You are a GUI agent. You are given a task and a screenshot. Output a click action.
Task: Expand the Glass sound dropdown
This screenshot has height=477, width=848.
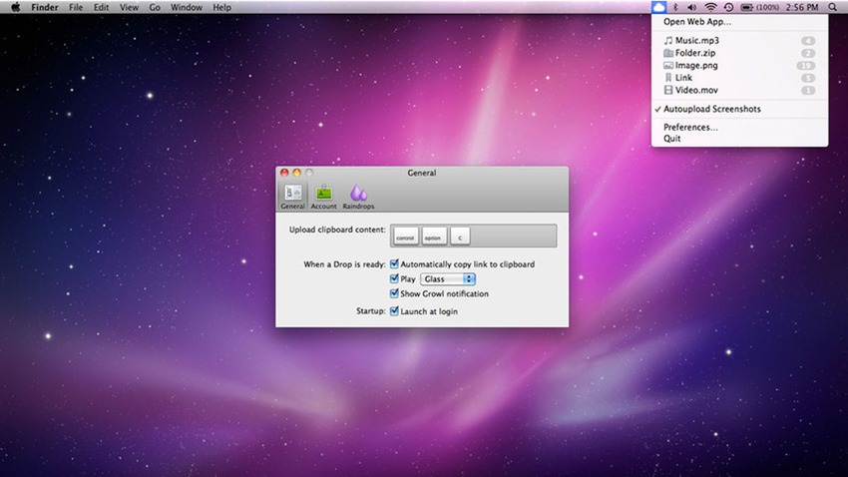click(448, 279)
